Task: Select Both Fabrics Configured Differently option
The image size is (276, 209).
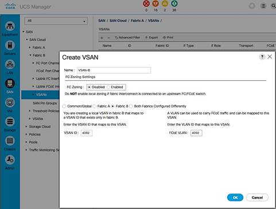Action: click(x=131, y=106)
